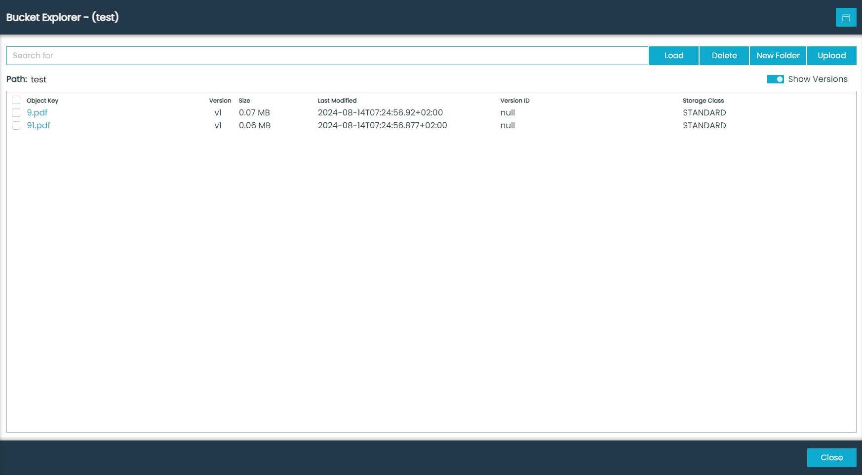Toggle the Show Versions switch
The height and width of the screenshot is (475, 862).
[775, 79]
